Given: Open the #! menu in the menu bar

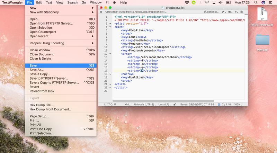Looking at the screenshot, I should [x=107, y=2].
